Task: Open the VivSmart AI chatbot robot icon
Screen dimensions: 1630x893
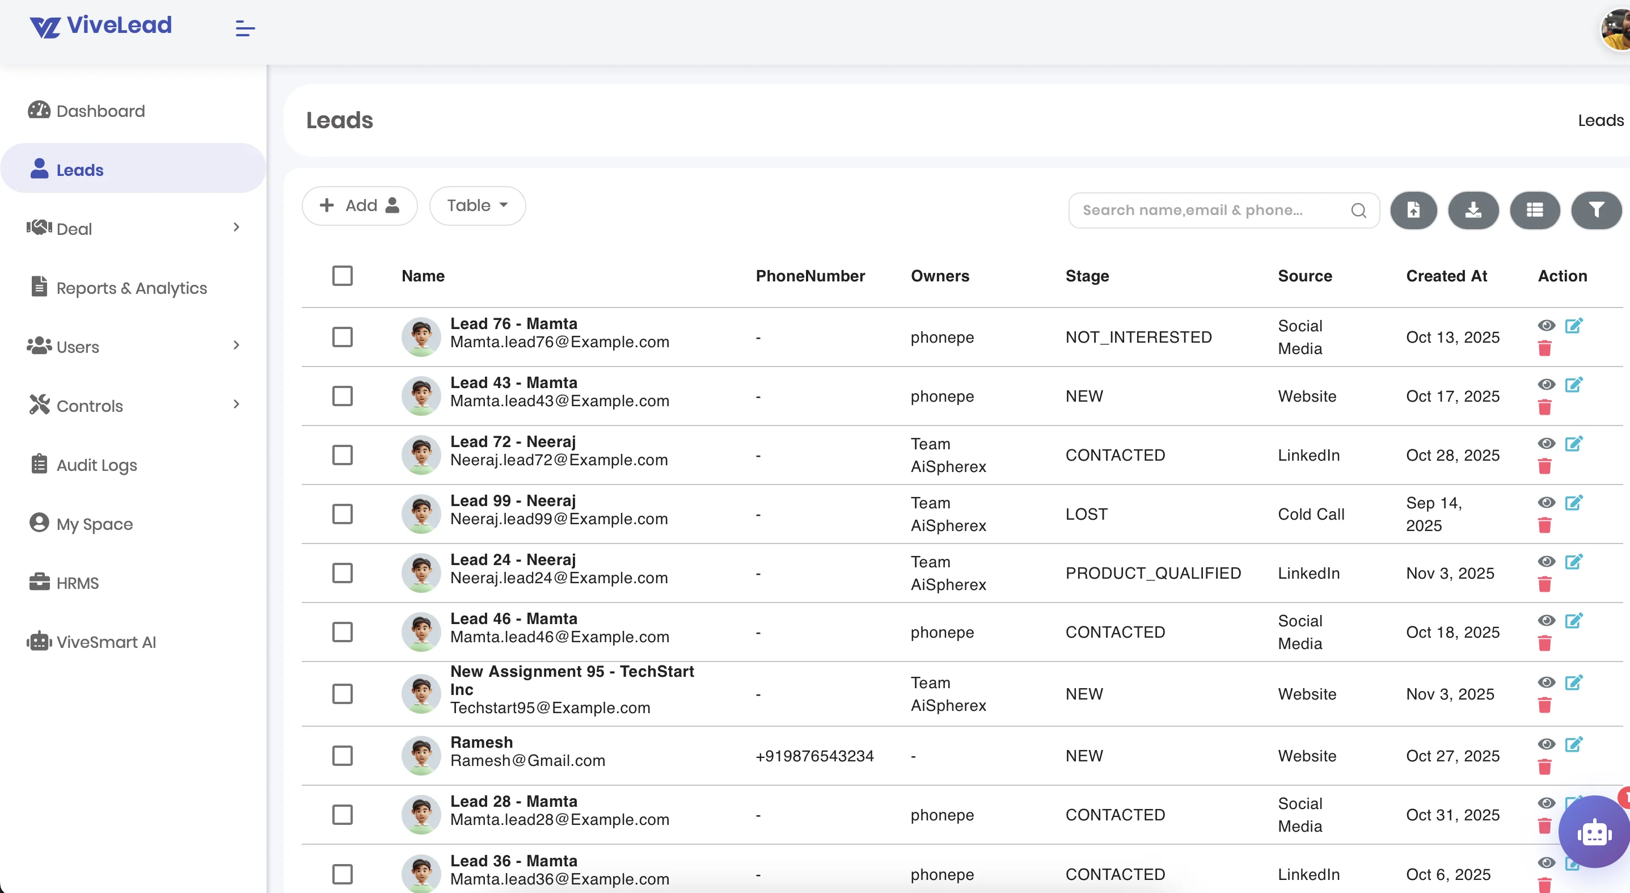Action: coord(1594,832)
